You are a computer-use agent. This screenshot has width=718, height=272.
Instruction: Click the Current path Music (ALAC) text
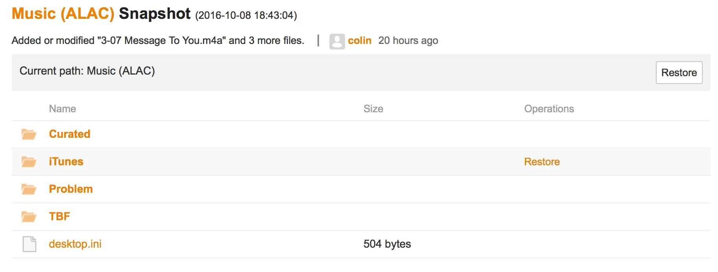click(x=87, y=71)
